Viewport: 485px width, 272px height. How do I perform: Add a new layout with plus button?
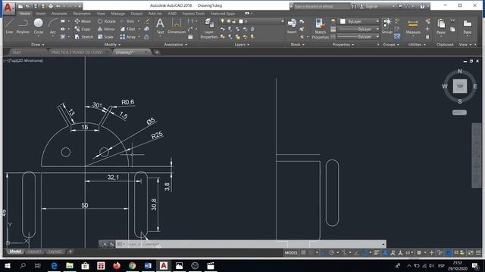[70, 252]
